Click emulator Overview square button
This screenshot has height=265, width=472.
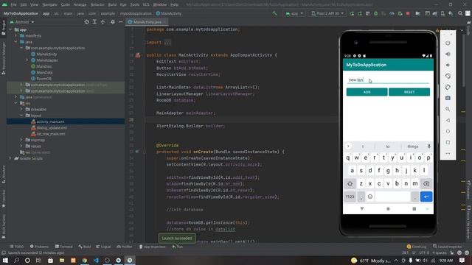point(448,142)
